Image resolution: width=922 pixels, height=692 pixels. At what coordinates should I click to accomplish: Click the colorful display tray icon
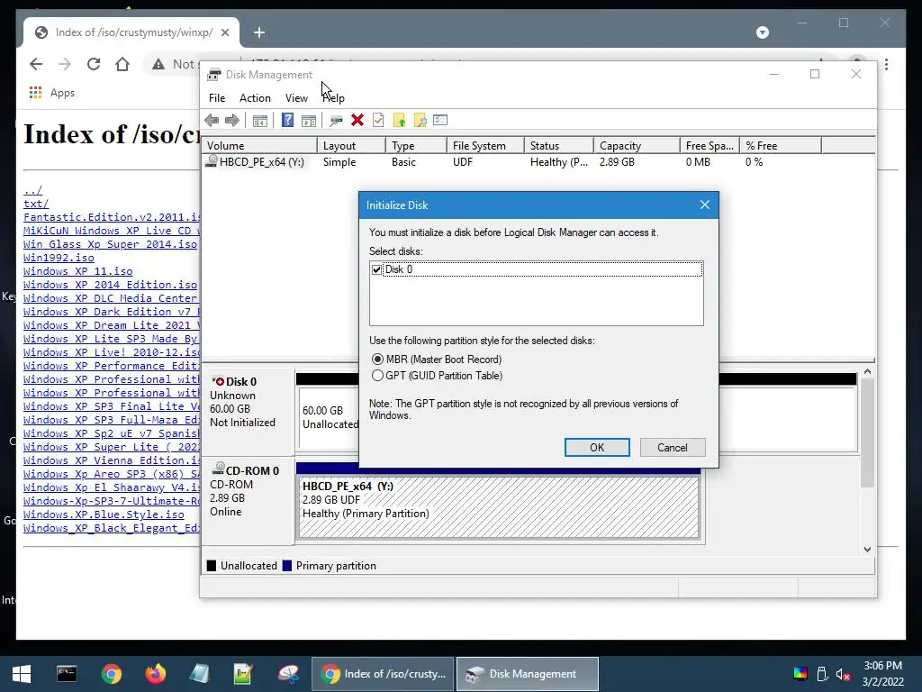tap(800, 674)
